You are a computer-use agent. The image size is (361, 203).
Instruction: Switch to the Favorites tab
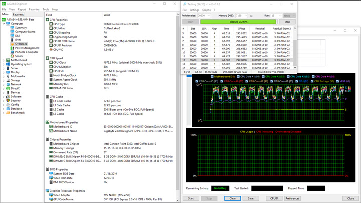point(18,15)
